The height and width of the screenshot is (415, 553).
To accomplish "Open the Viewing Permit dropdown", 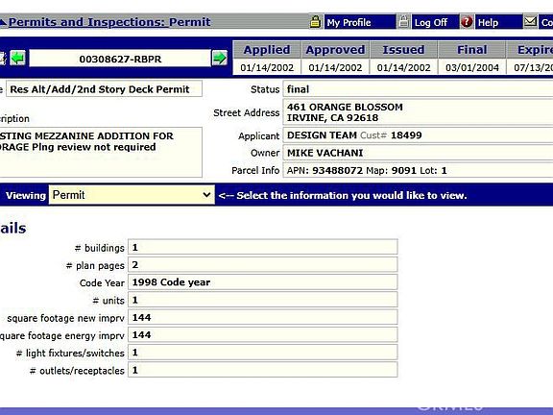I will coord(132,195).
